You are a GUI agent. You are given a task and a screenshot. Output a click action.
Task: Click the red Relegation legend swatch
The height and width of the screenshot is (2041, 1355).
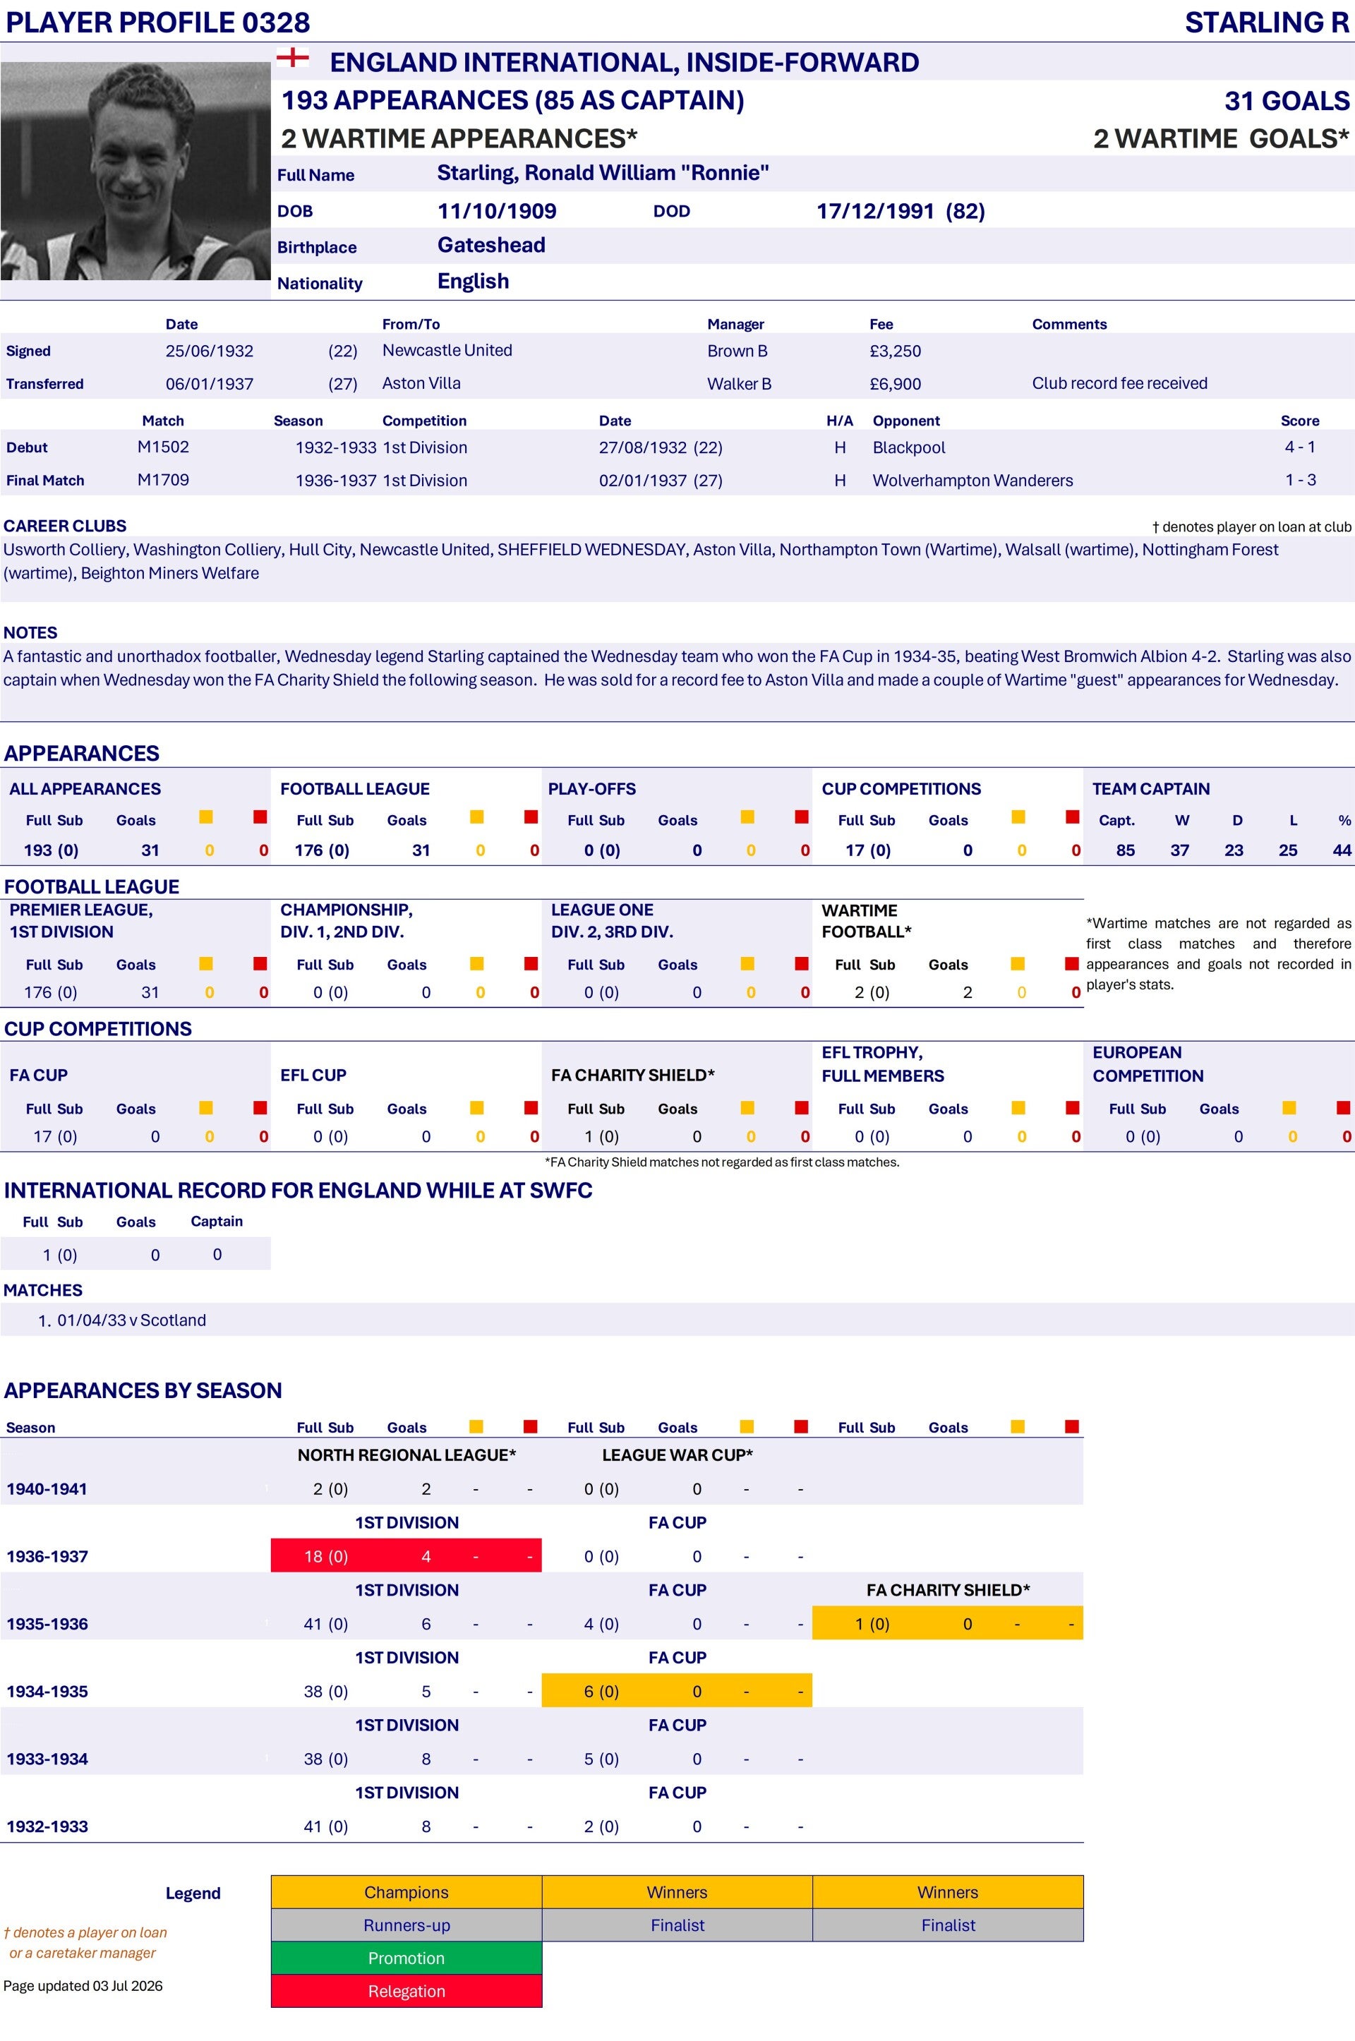(406, 1991)
